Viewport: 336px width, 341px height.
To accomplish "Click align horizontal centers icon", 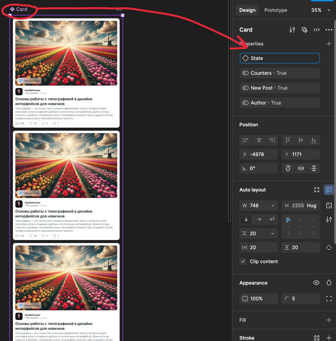I will click(259, 140).
